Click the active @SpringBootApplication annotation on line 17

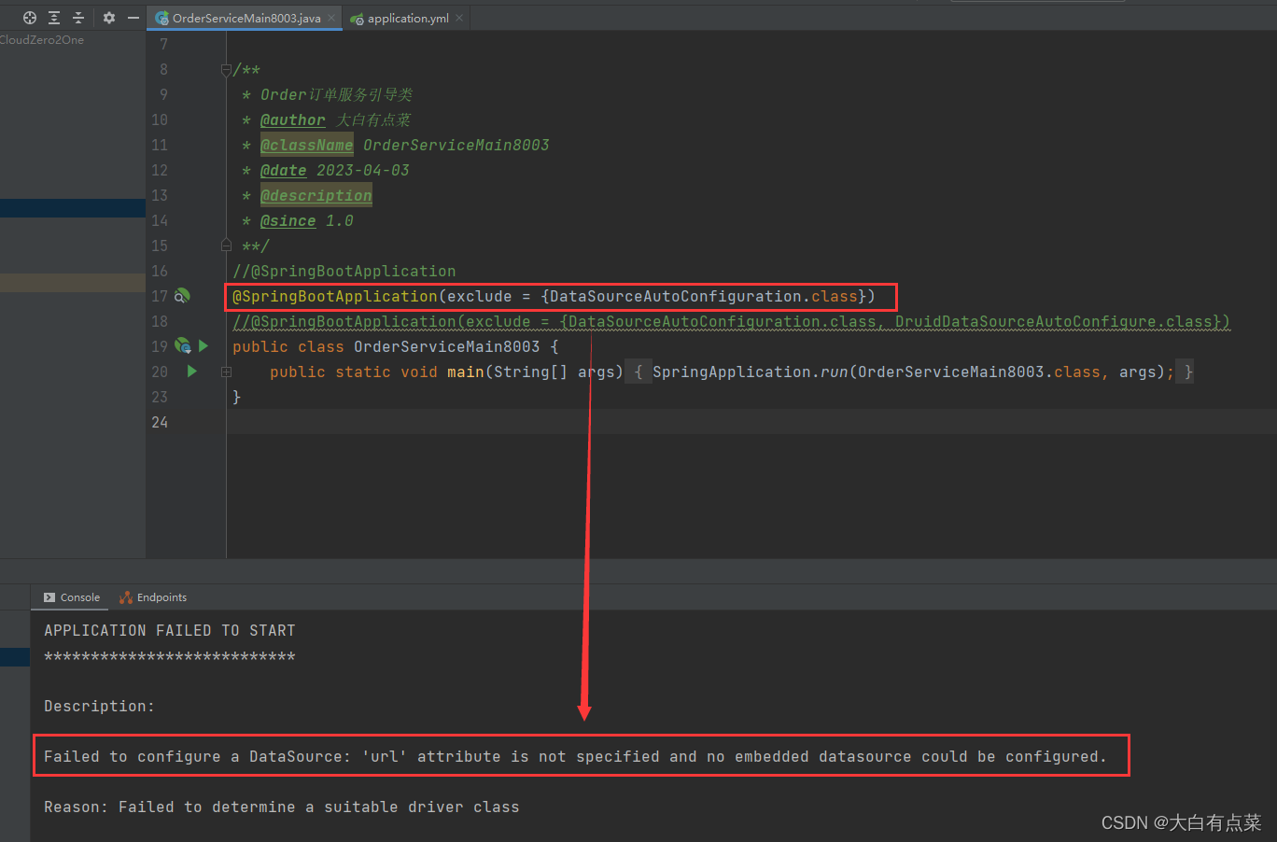[x=335, y=296]
